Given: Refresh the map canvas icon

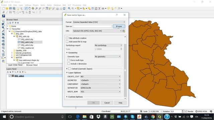Looking at the screenshot, I should 64,8.
